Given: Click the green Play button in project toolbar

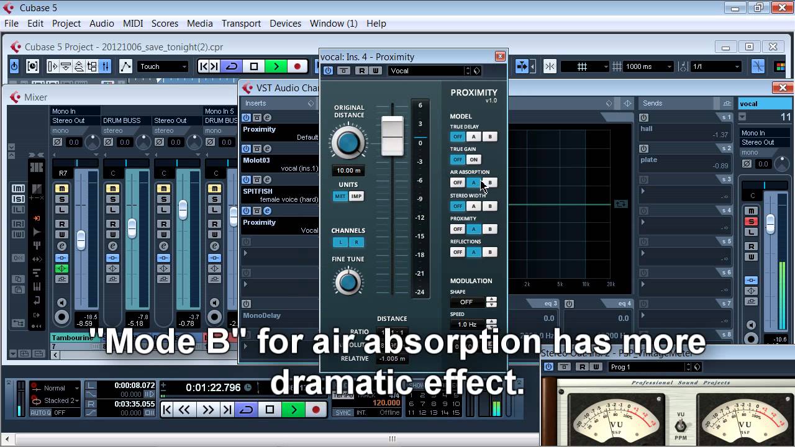Looking at the screenshot, I should (276, 66).
